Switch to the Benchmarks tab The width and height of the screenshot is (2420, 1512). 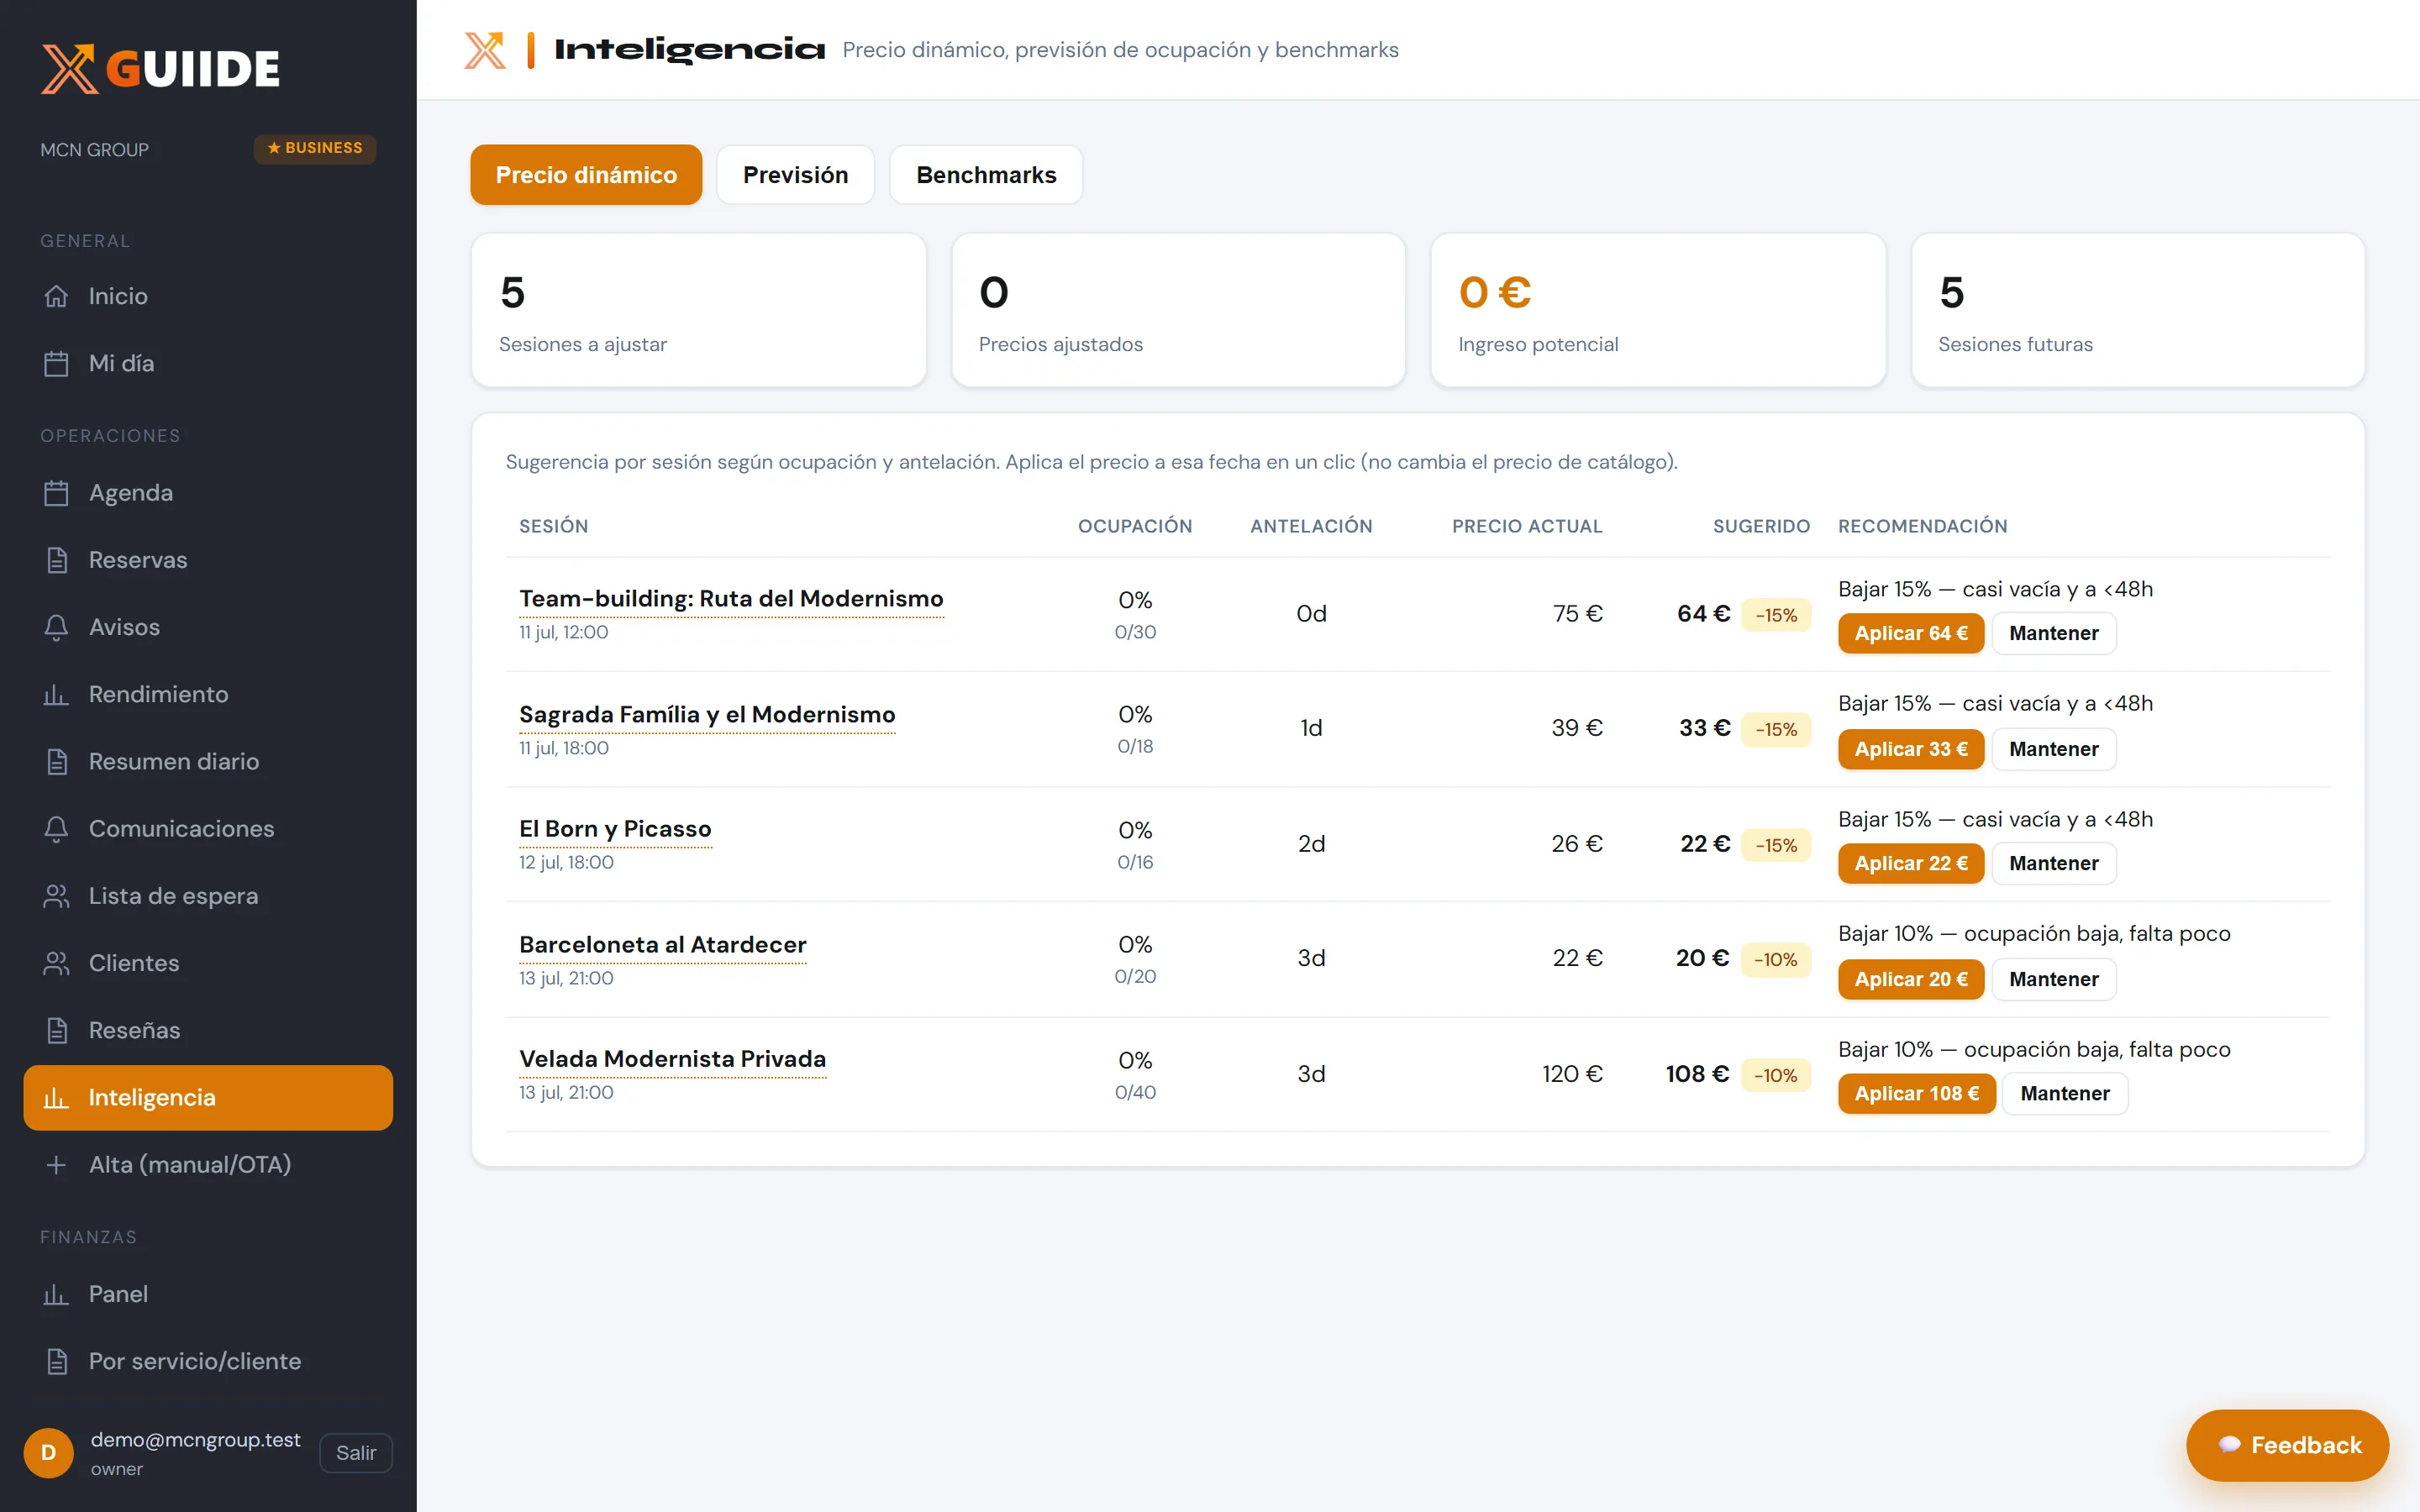(x=986, y=175)
